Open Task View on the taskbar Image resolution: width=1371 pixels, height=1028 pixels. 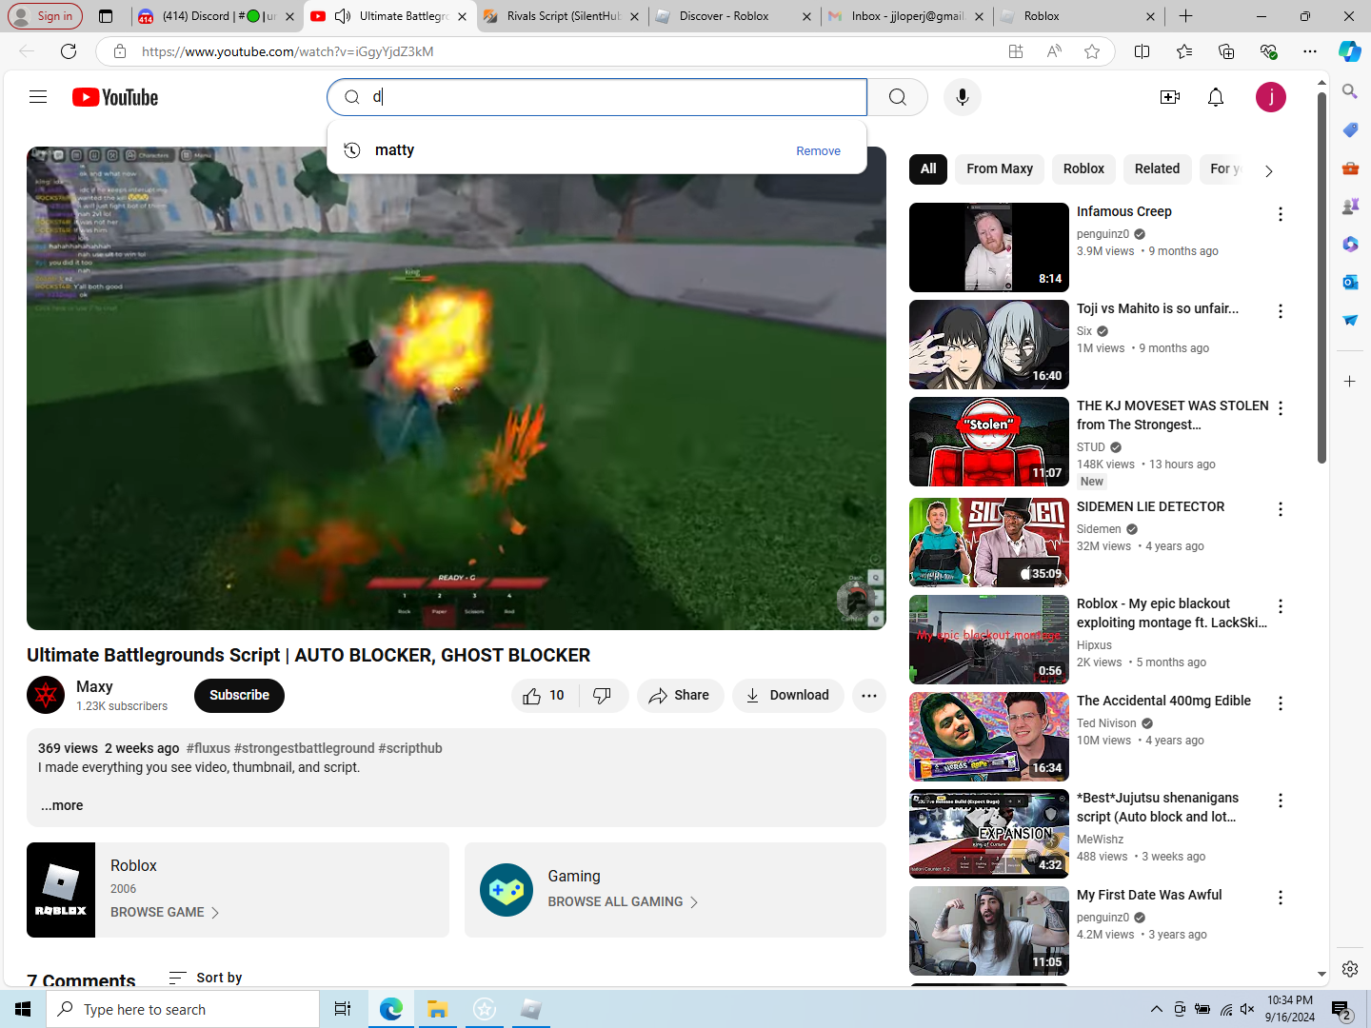tap(343, 1009)
